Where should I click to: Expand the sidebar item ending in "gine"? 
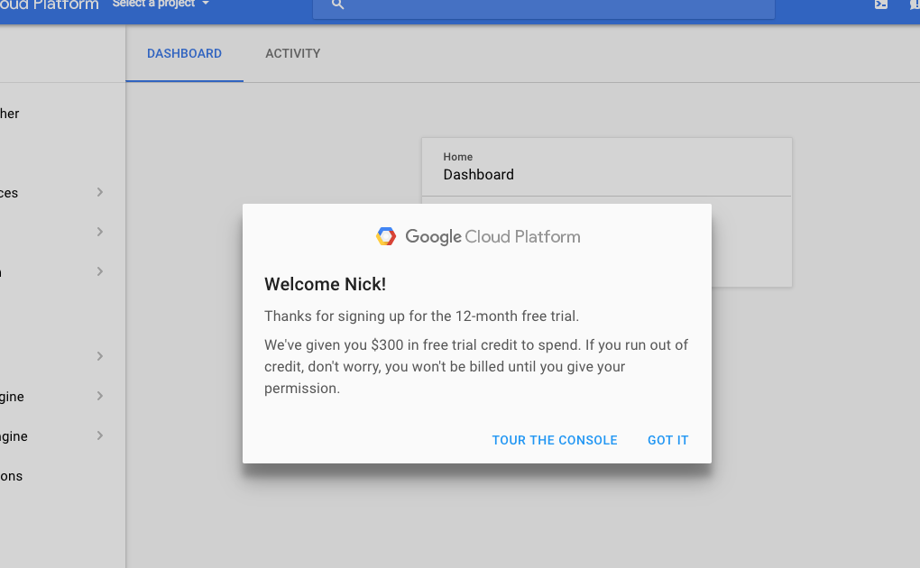click(99, 396)
